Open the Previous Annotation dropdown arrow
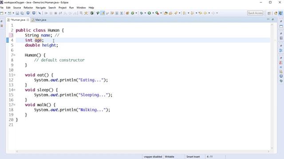Screen dimensions: 284x159 pyautogui.click(x=196, y=13)
